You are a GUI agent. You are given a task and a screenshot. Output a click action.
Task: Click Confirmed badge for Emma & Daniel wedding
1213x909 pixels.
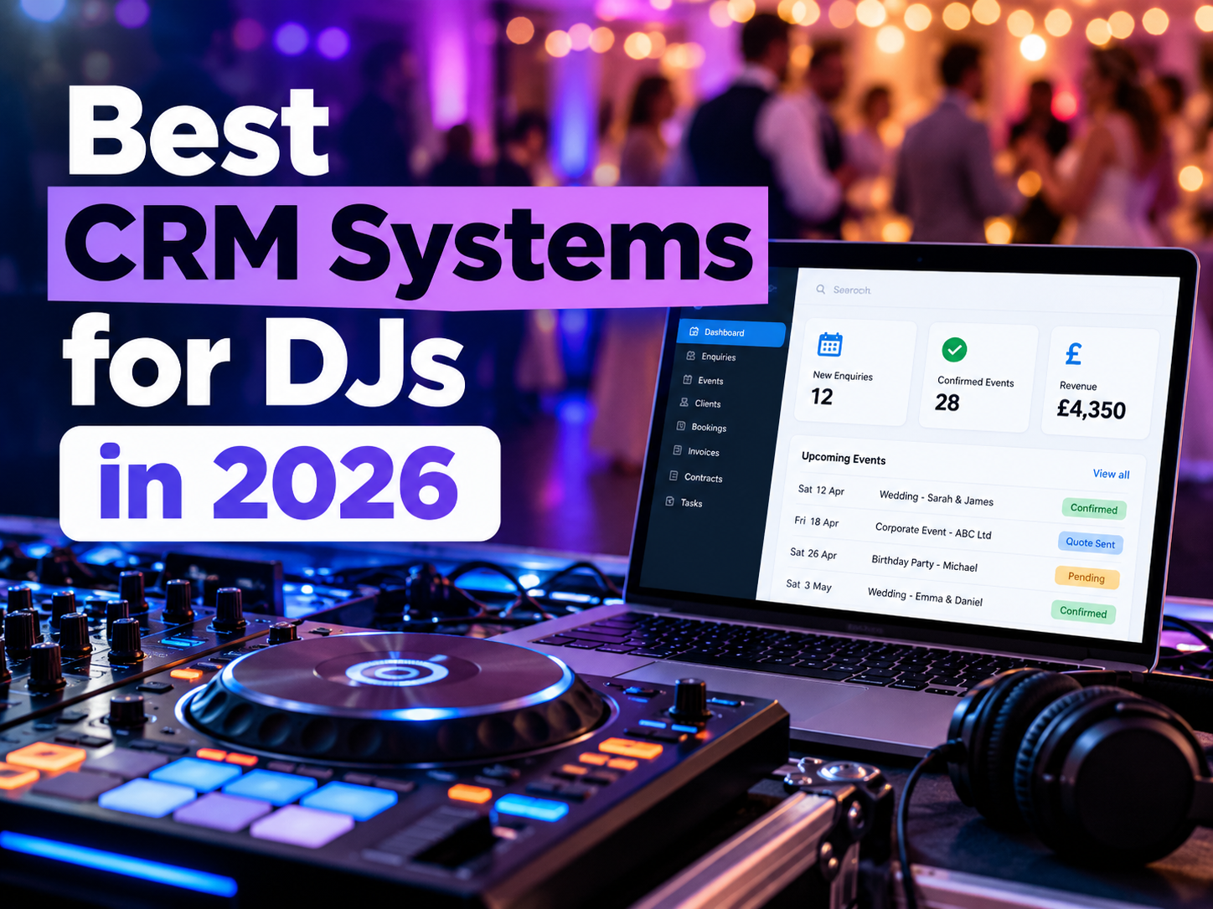click(1083, 612)
